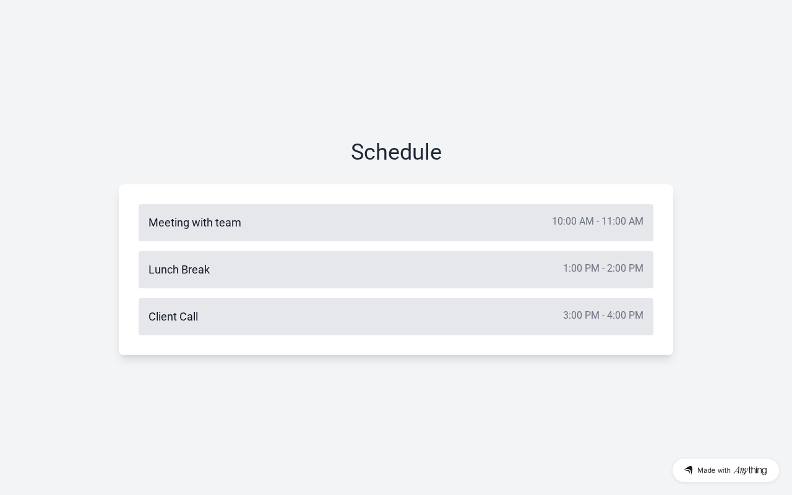Click the word "Meeting" in first event
The height and width of the screenshot is (495, 792).
click(169, 223)
